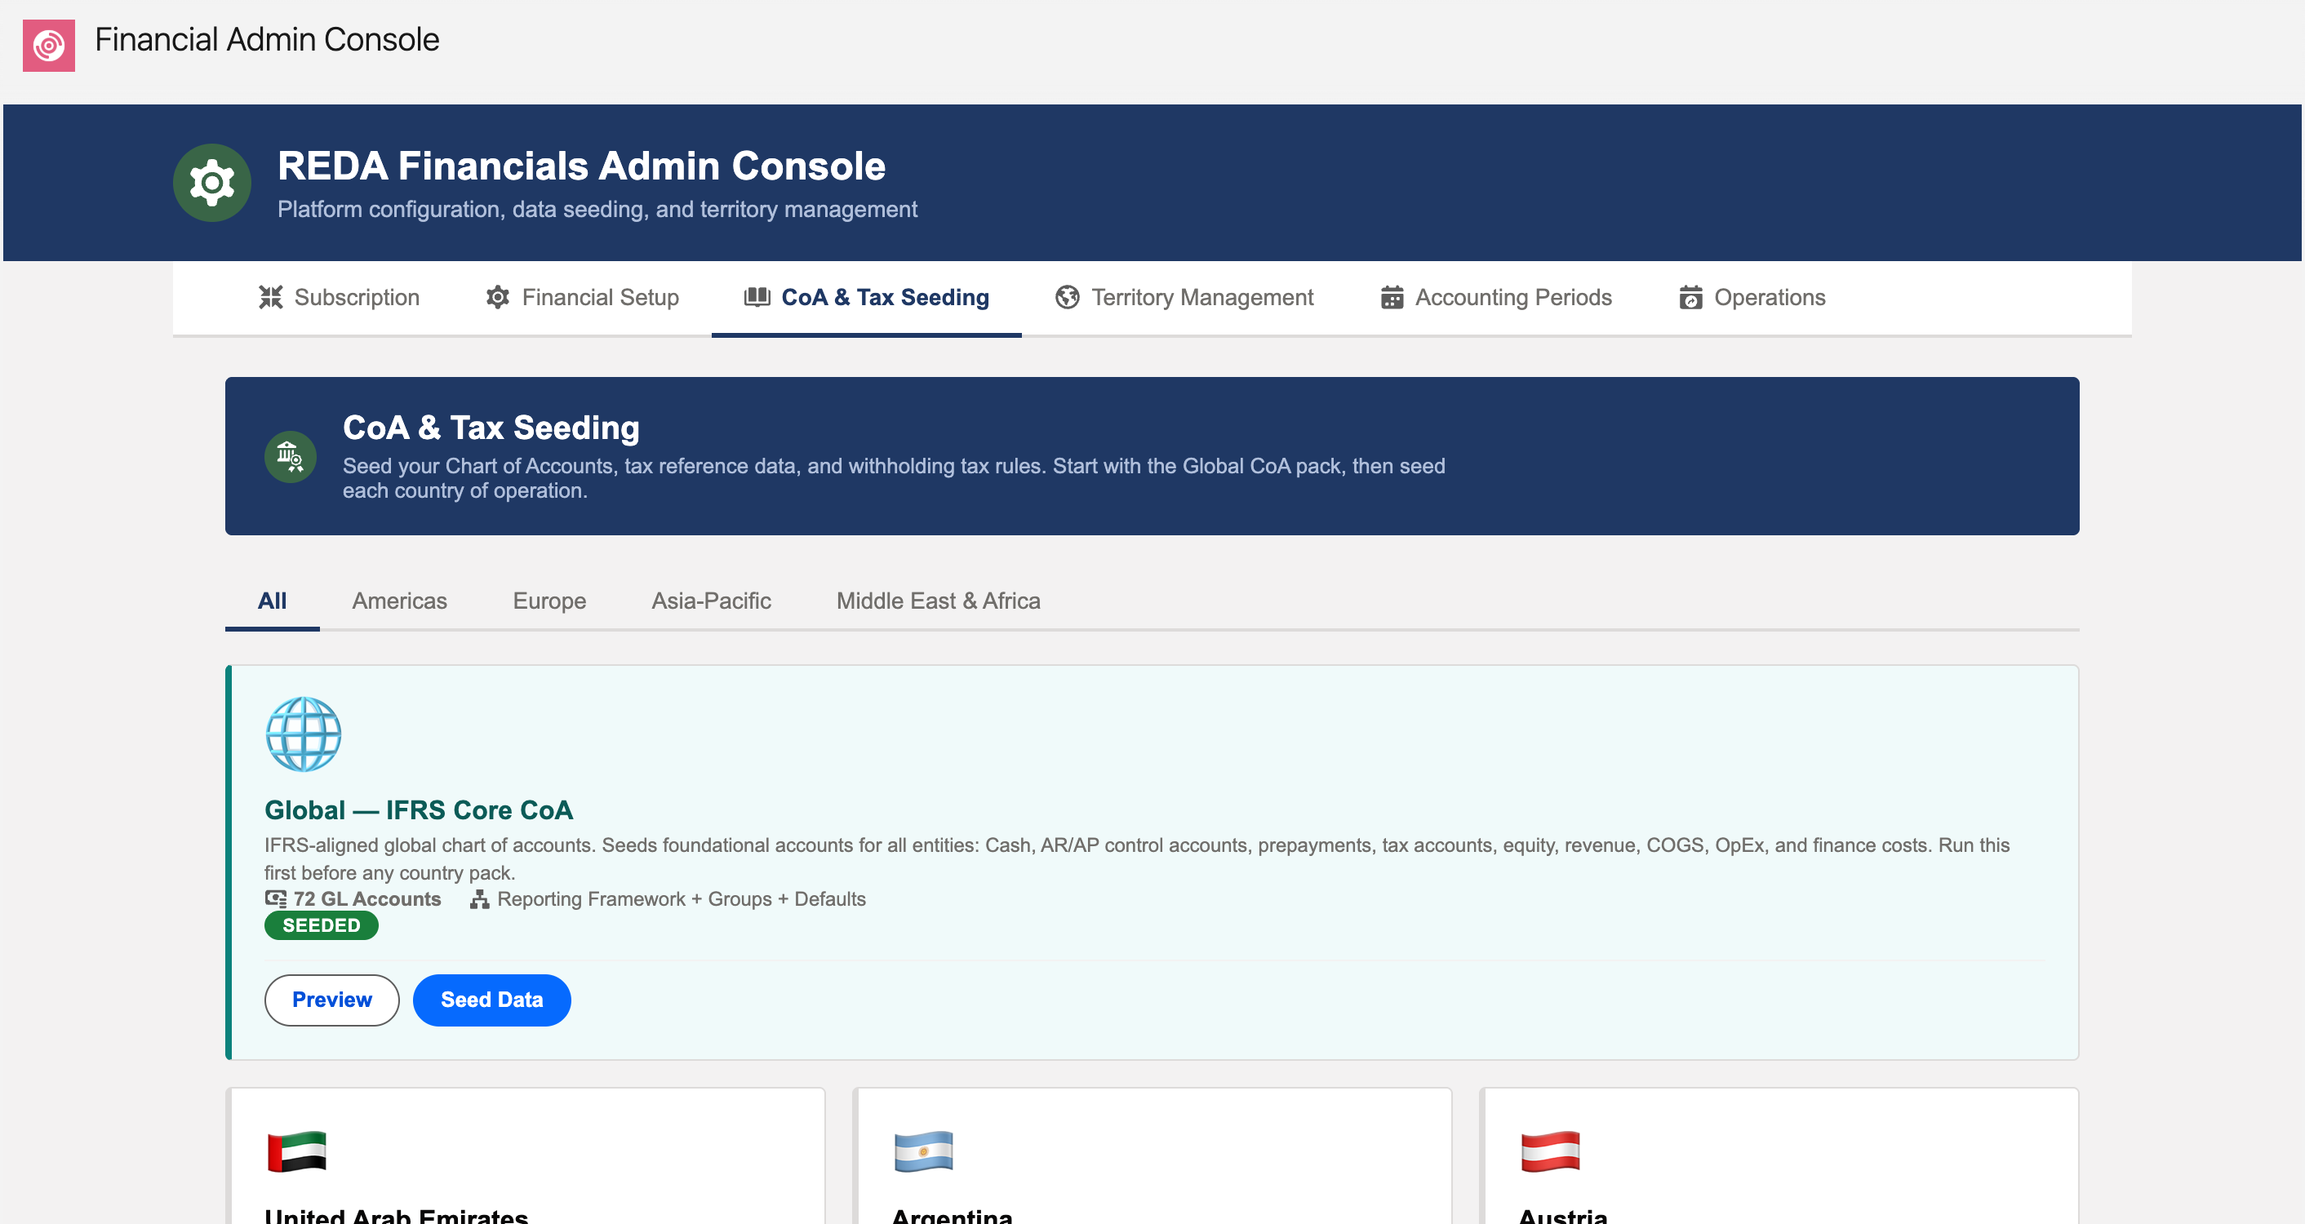Screen dimensions: 2305x1224
Task: Open the Operations tab
Action: 1752,298
